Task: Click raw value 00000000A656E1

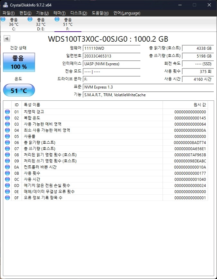Action: (x=190, y=149)
